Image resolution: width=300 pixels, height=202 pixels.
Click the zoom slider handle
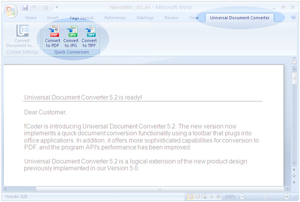click(x=264, y=196)
